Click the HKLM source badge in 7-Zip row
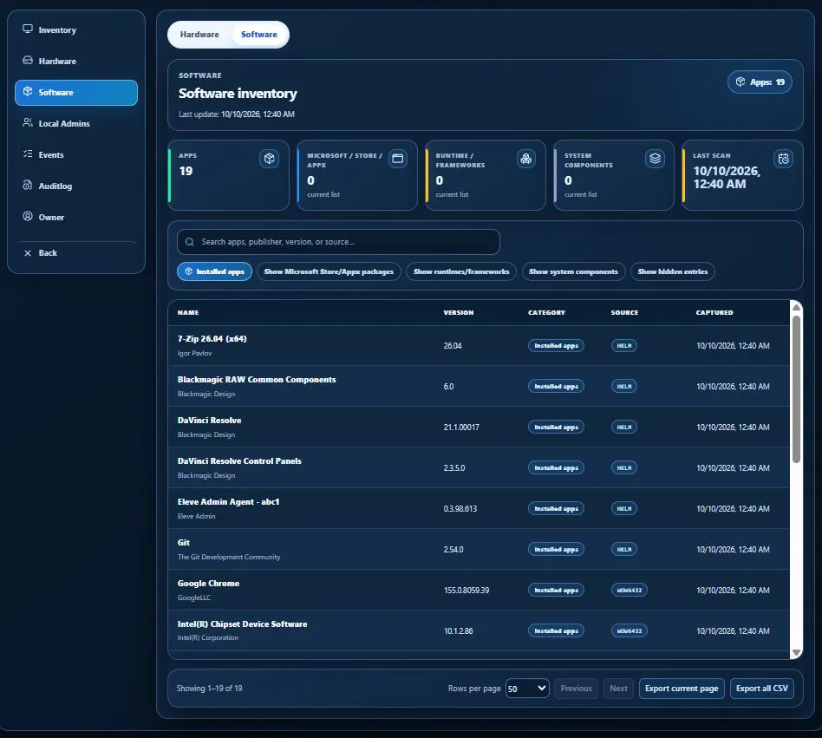This screenshot has height=738, width=822. 624,346
